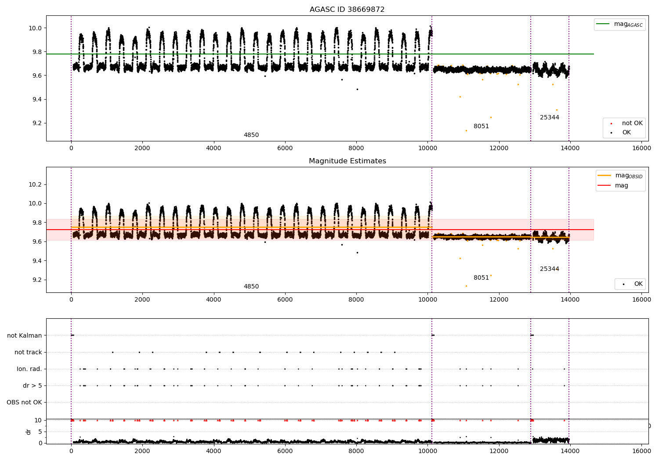
Task: Click the 5 tick on the dr axis
Action: (40, 432)
